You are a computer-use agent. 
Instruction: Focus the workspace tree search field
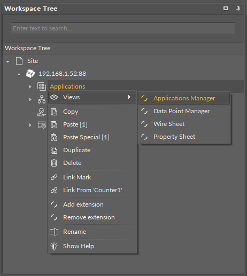click(x=123, y=28)
